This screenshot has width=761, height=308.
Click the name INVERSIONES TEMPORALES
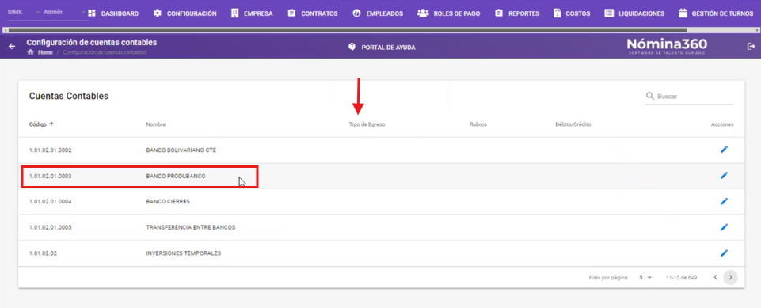[184, 253]
